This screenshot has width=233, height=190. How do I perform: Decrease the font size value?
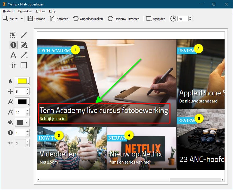coord(28,114)
